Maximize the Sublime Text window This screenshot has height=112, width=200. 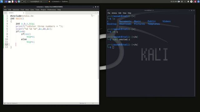96,7
